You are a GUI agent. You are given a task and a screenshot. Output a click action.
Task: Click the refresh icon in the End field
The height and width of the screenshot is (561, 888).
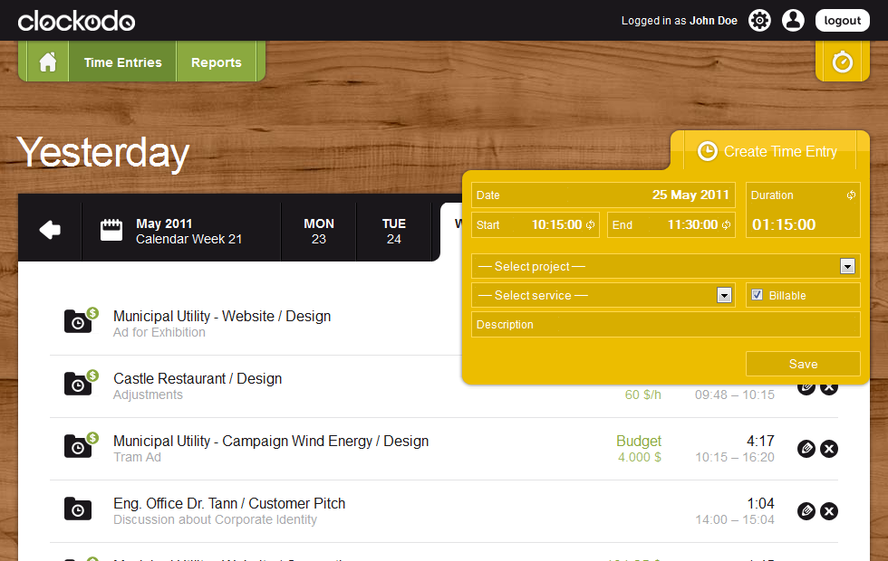pyautogui.click(x=726, y=224)
